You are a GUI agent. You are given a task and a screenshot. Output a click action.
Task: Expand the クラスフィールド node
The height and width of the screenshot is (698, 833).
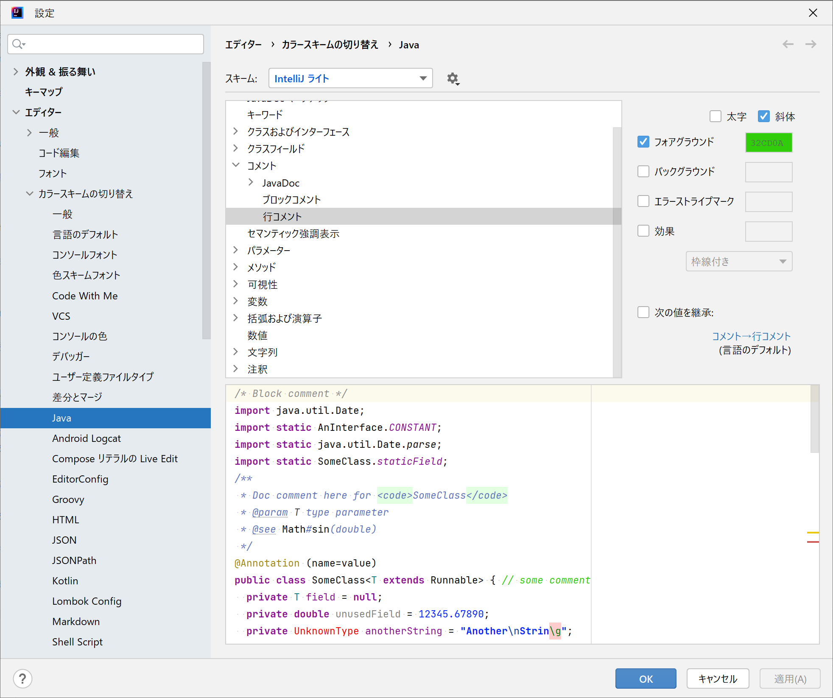(x=236, y=148)
